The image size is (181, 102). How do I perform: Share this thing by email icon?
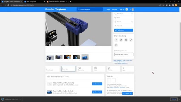(x=116, y=45)
